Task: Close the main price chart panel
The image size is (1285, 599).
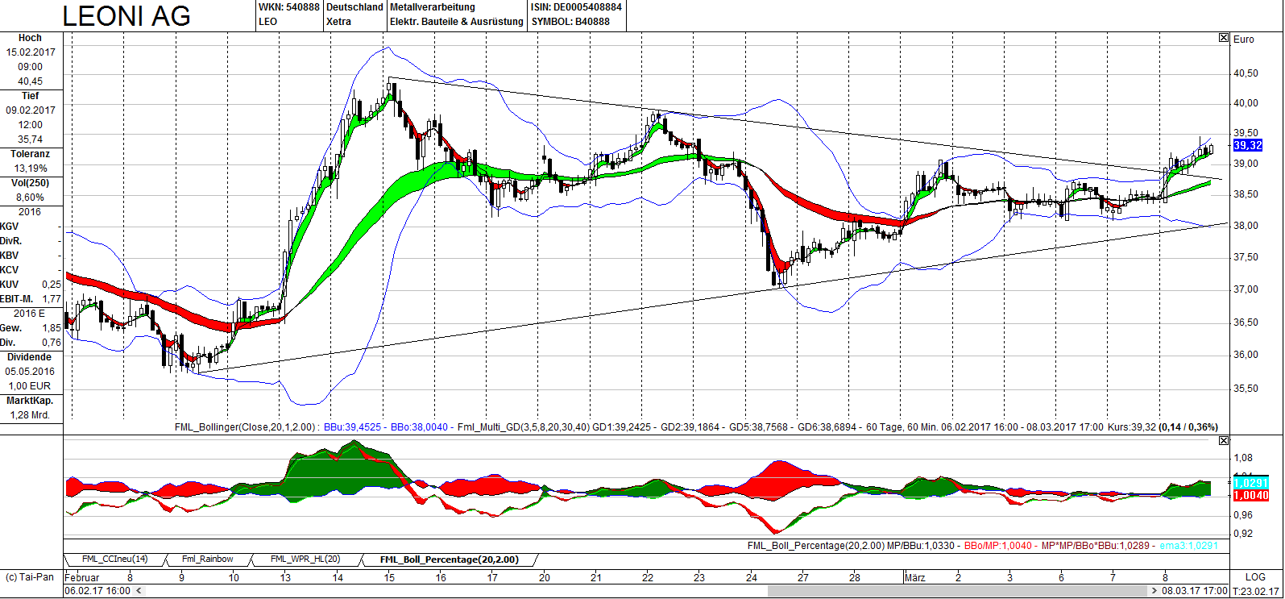Action: coord(1224,38)
